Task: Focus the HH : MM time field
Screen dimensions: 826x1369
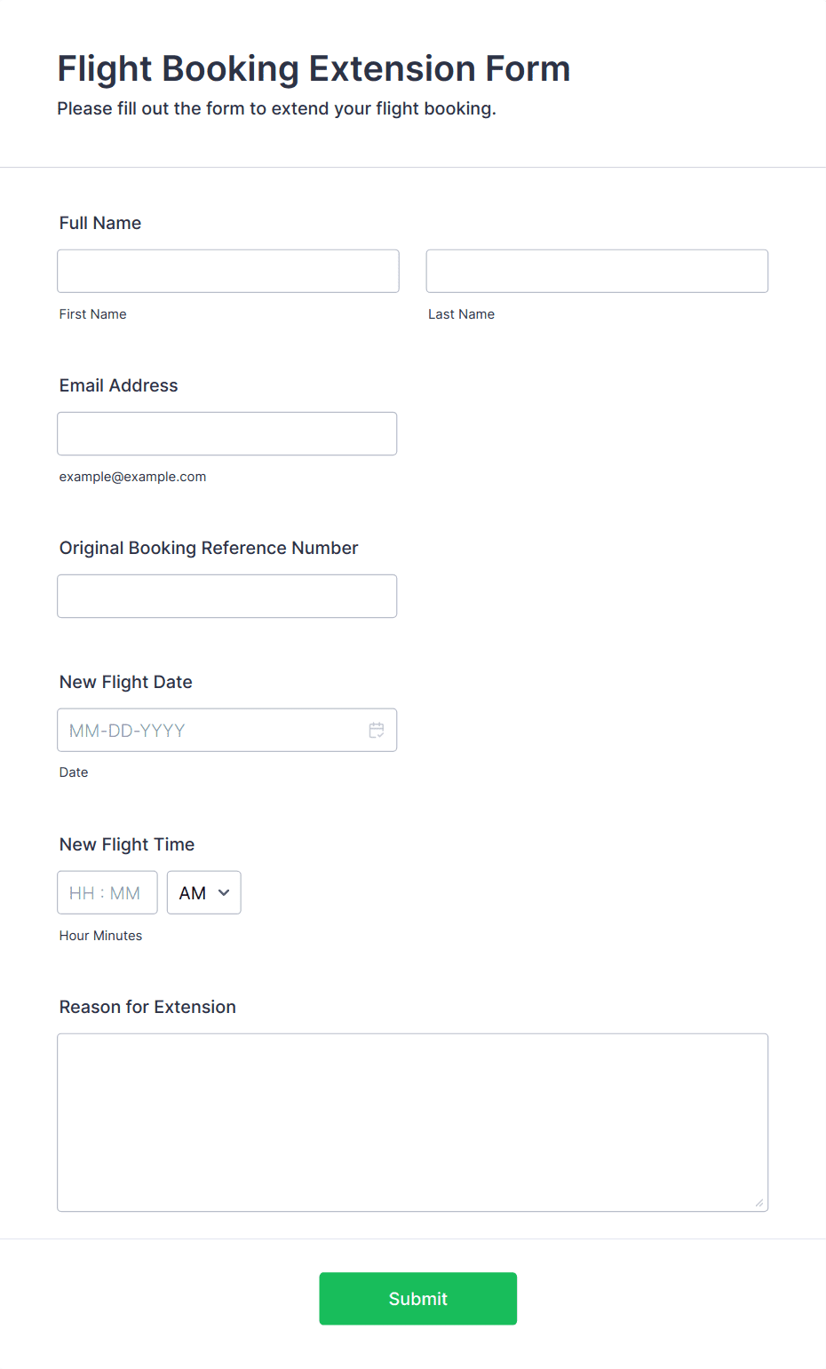Action: pos(107,892)
